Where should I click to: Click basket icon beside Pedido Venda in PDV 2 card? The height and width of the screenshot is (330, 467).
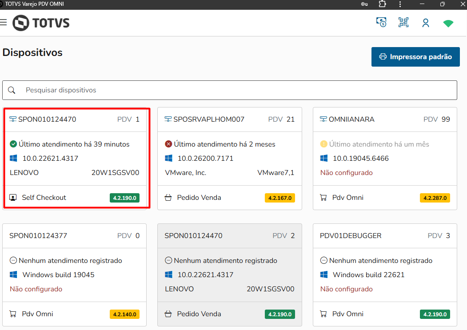click(x=168, y=314)
